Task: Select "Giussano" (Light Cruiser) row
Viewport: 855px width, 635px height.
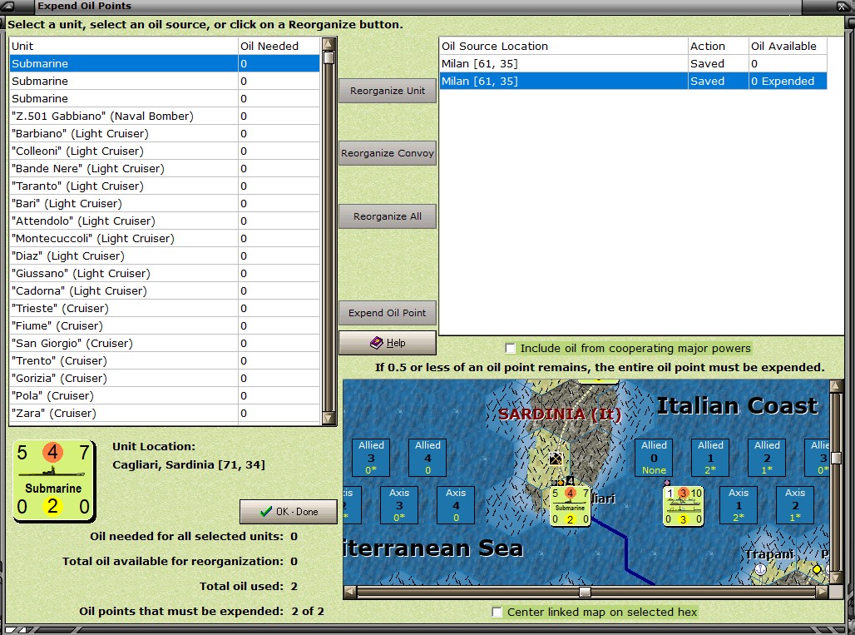Action: (x=165, y=273)
